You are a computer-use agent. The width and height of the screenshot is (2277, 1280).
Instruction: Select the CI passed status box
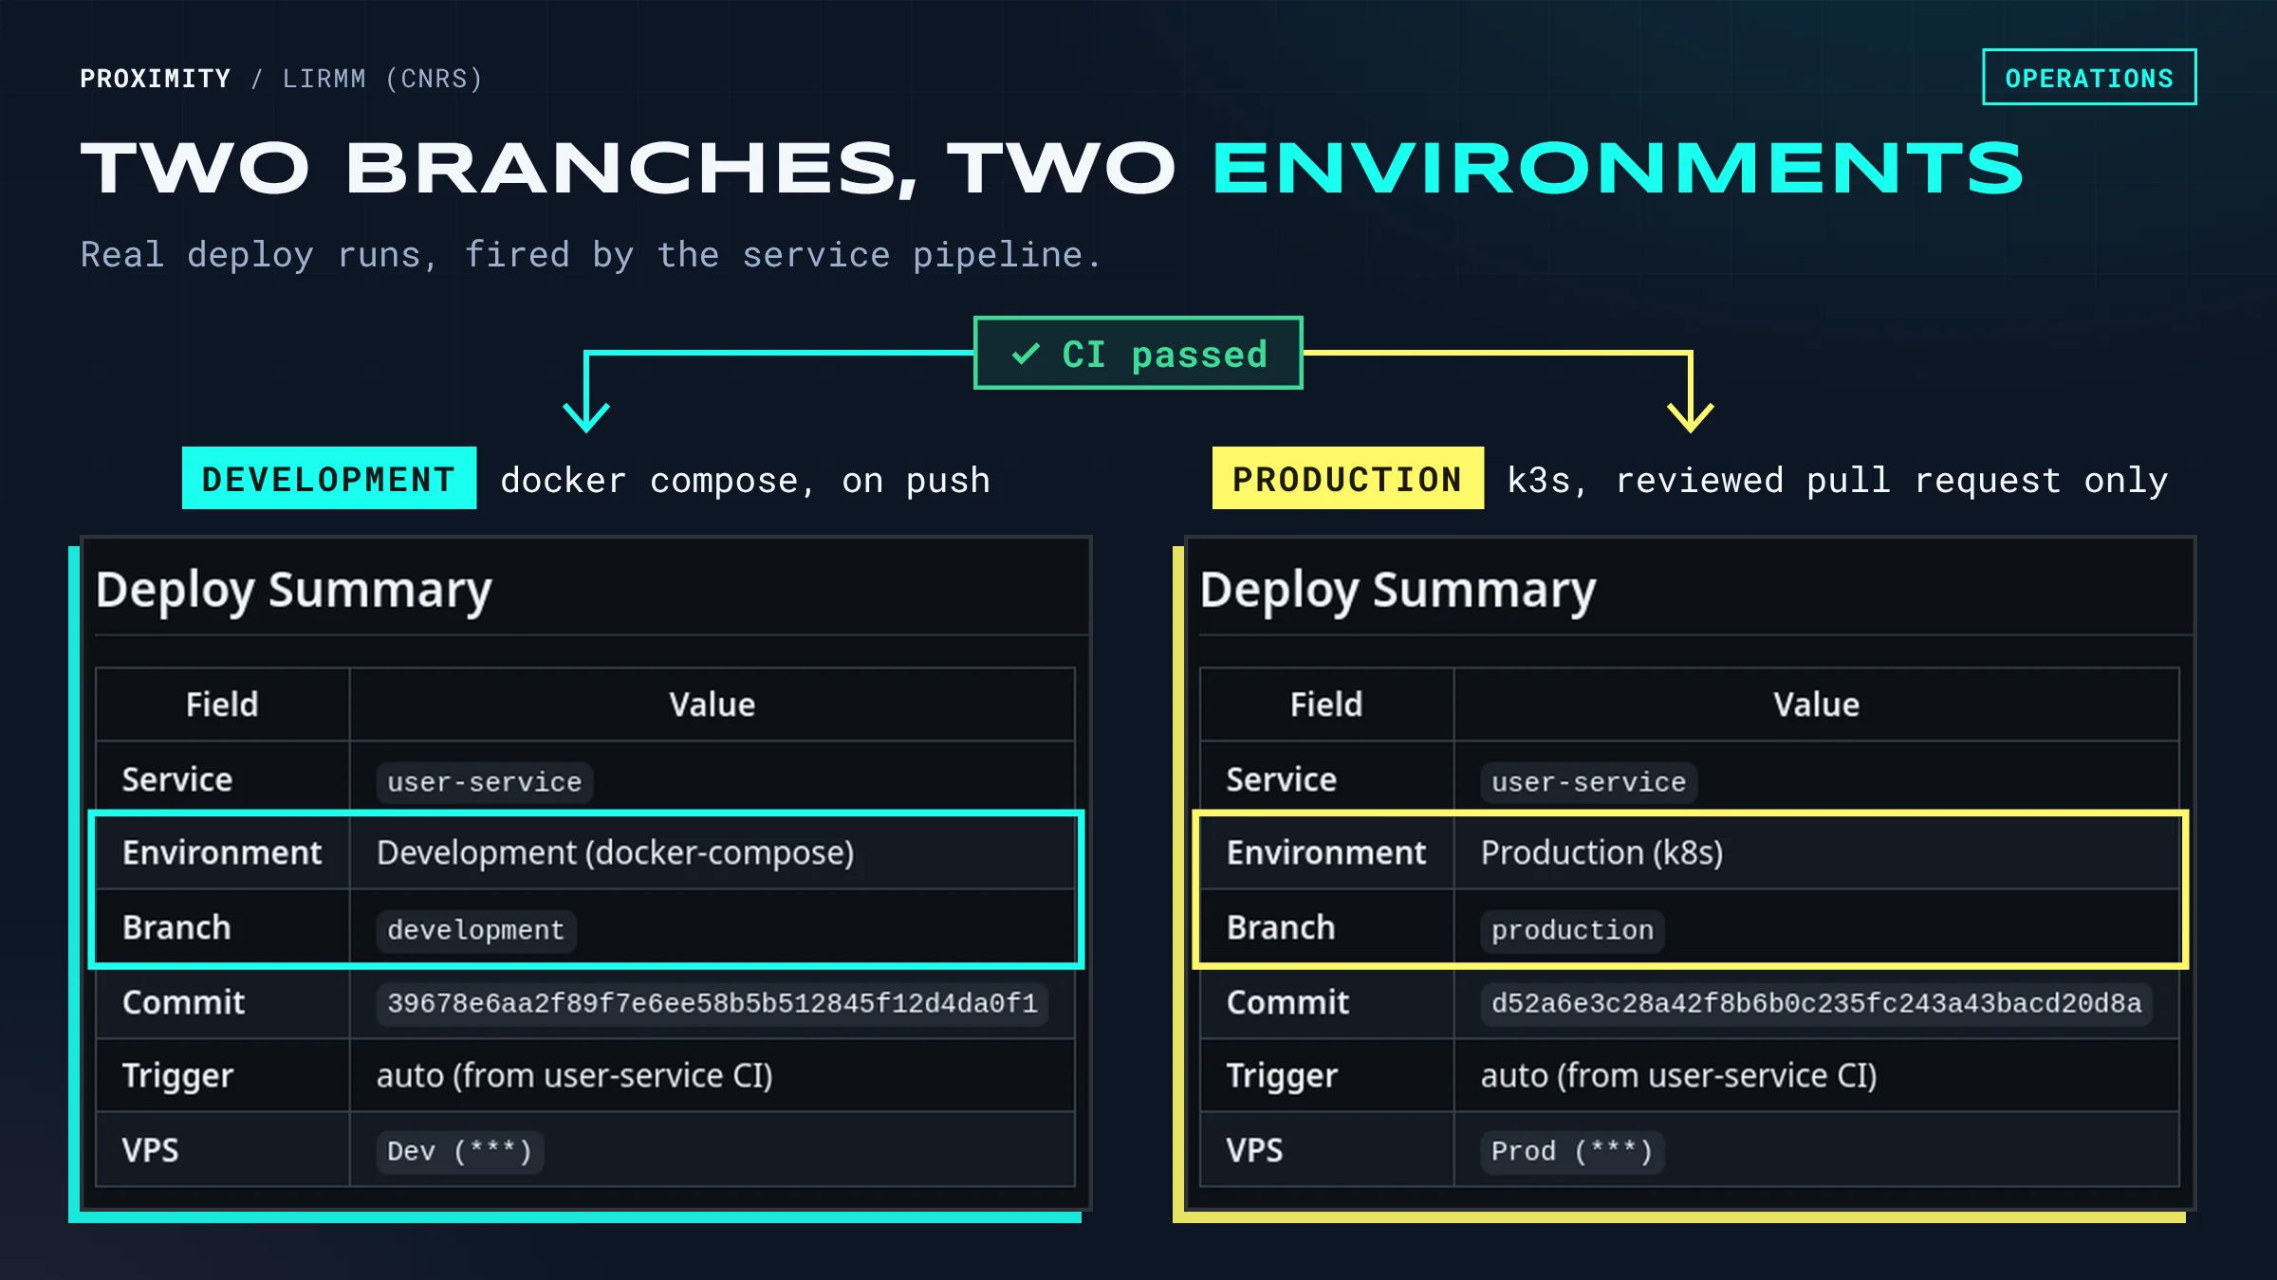point(1138,354)
